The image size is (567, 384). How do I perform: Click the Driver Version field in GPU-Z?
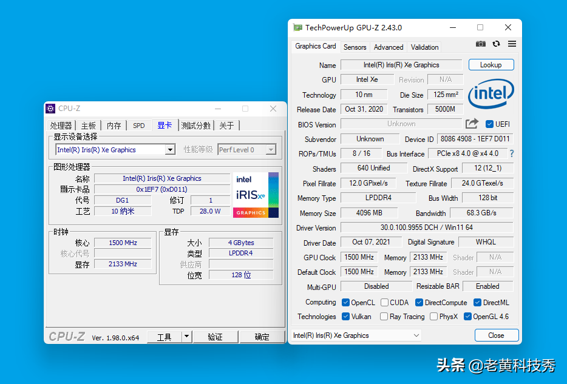click(x=427, y=227)
